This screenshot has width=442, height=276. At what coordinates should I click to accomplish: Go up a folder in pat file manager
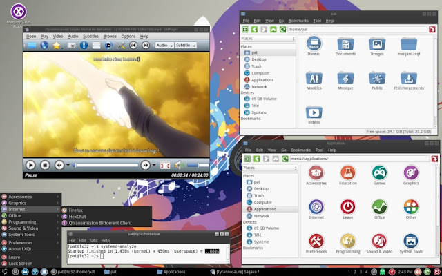273,29
